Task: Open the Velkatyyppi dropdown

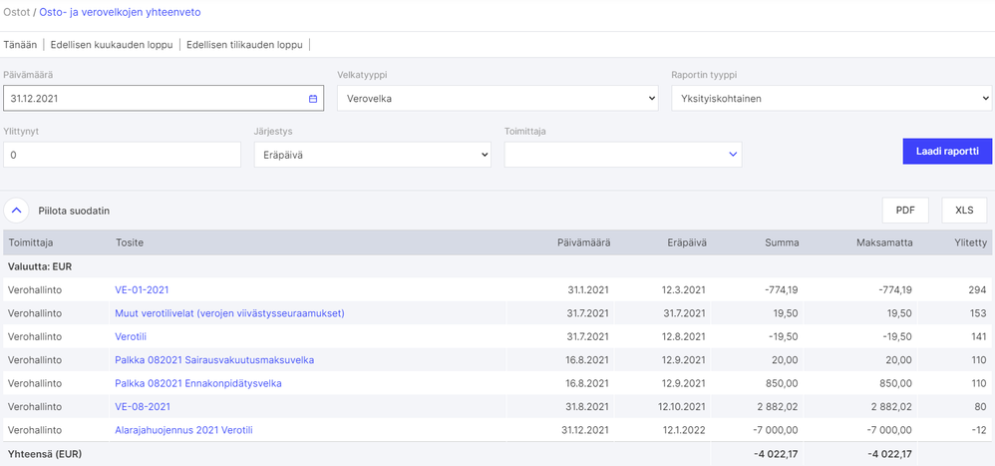Action: coord(497,99)
